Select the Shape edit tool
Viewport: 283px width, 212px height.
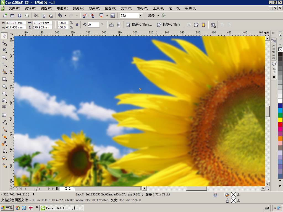pos(4,43)
